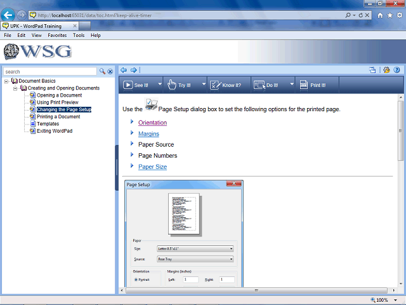Click the Document Basics book icon
406x305 pixels.
(15, 81)
